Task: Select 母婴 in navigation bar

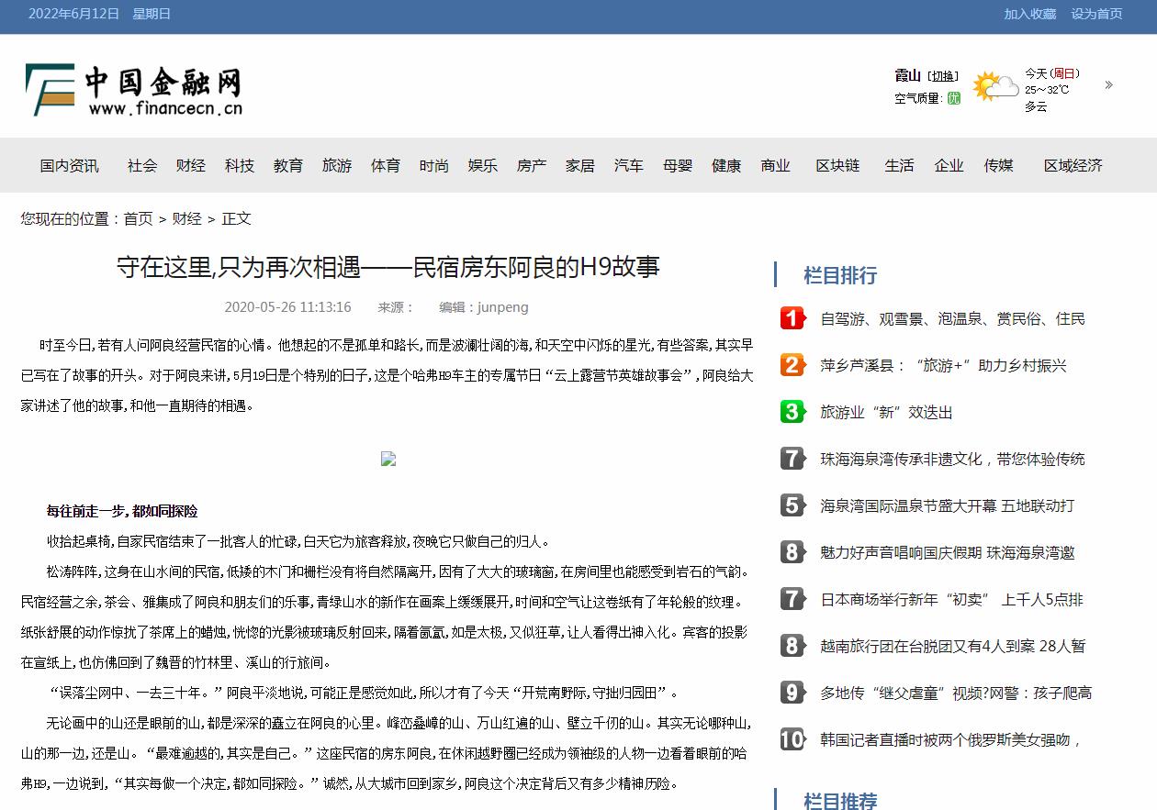Action: (678, 165)
